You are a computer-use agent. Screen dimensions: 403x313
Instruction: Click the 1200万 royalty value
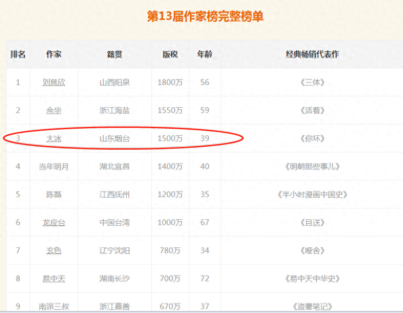170,194
